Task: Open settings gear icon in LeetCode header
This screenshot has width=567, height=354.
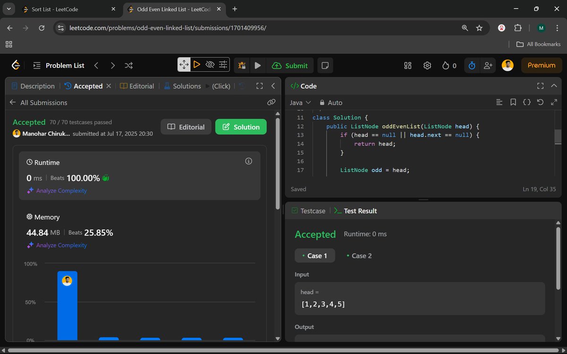Action: point(427,66)
